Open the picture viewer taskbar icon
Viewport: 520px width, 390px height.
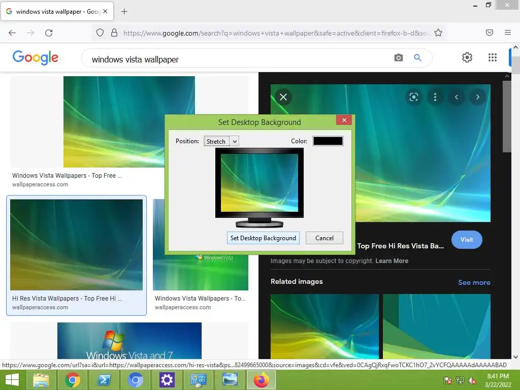230,380
